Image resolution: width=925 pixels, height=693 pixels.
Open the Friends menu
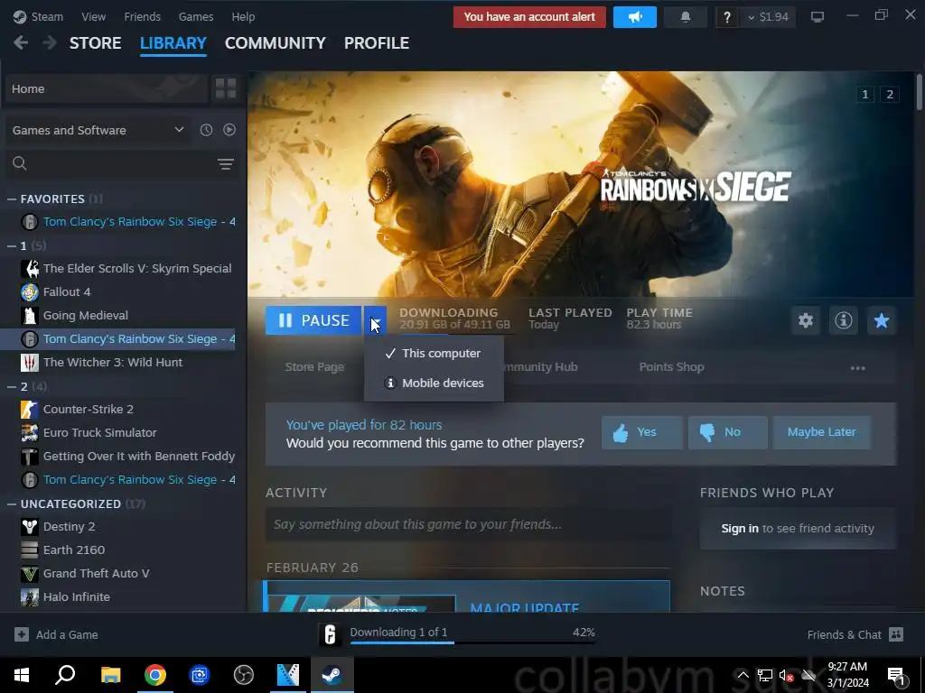coord(142,16)
